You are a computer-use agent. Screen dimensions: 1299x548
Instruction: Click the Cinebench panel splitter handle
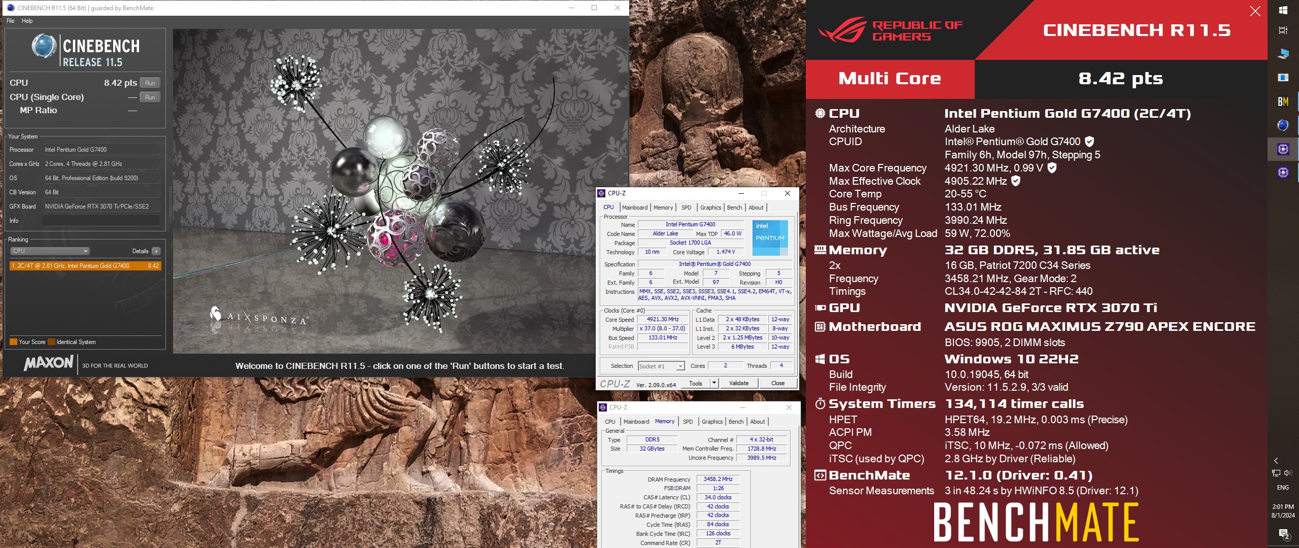[170, 201]
